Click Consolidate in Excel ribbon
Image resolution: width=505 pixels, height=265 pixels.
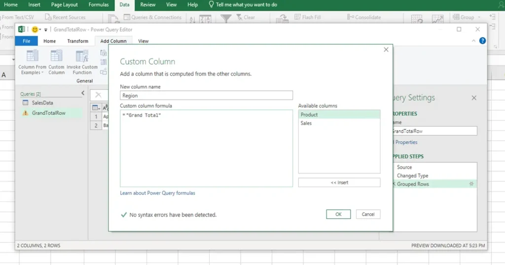pyautogui.click(x=364, y=17)
